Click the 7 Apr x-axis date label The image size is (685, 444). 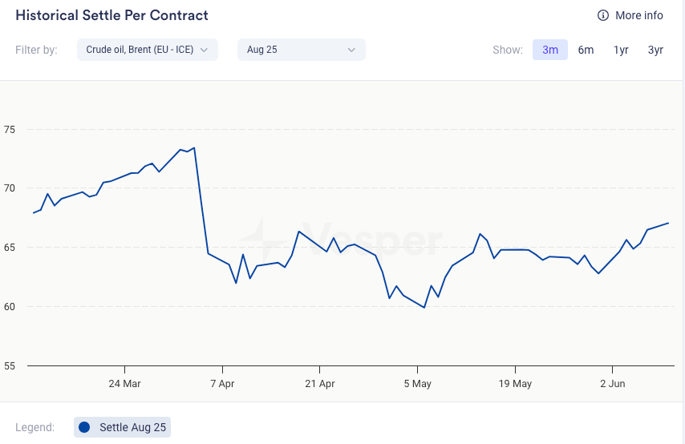(222, 384)
